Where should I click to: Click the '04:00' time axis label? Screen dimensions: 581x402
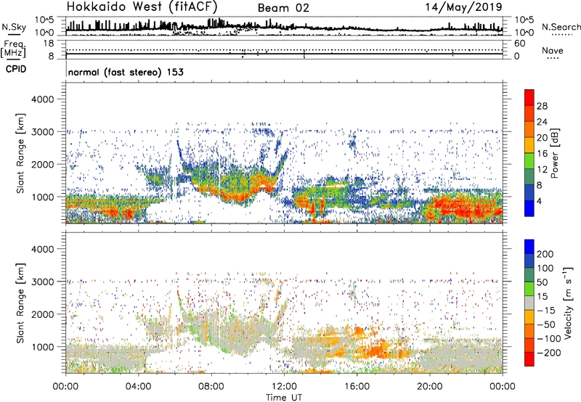[139, 387]
